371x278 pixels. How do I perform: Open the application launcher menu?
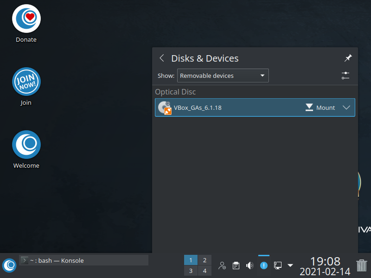9,265
